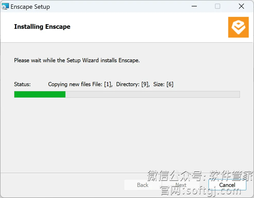Click the softgj.com watermark text
Viewport: 254px width, 198px height.
pyautogui.click(x=201, y=191)
